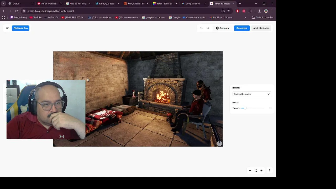Image resolution: width=336 pixels, height=189 pixels.
Task: Open the (59) EL SECRETO bookmark
Action: [73, 18]
